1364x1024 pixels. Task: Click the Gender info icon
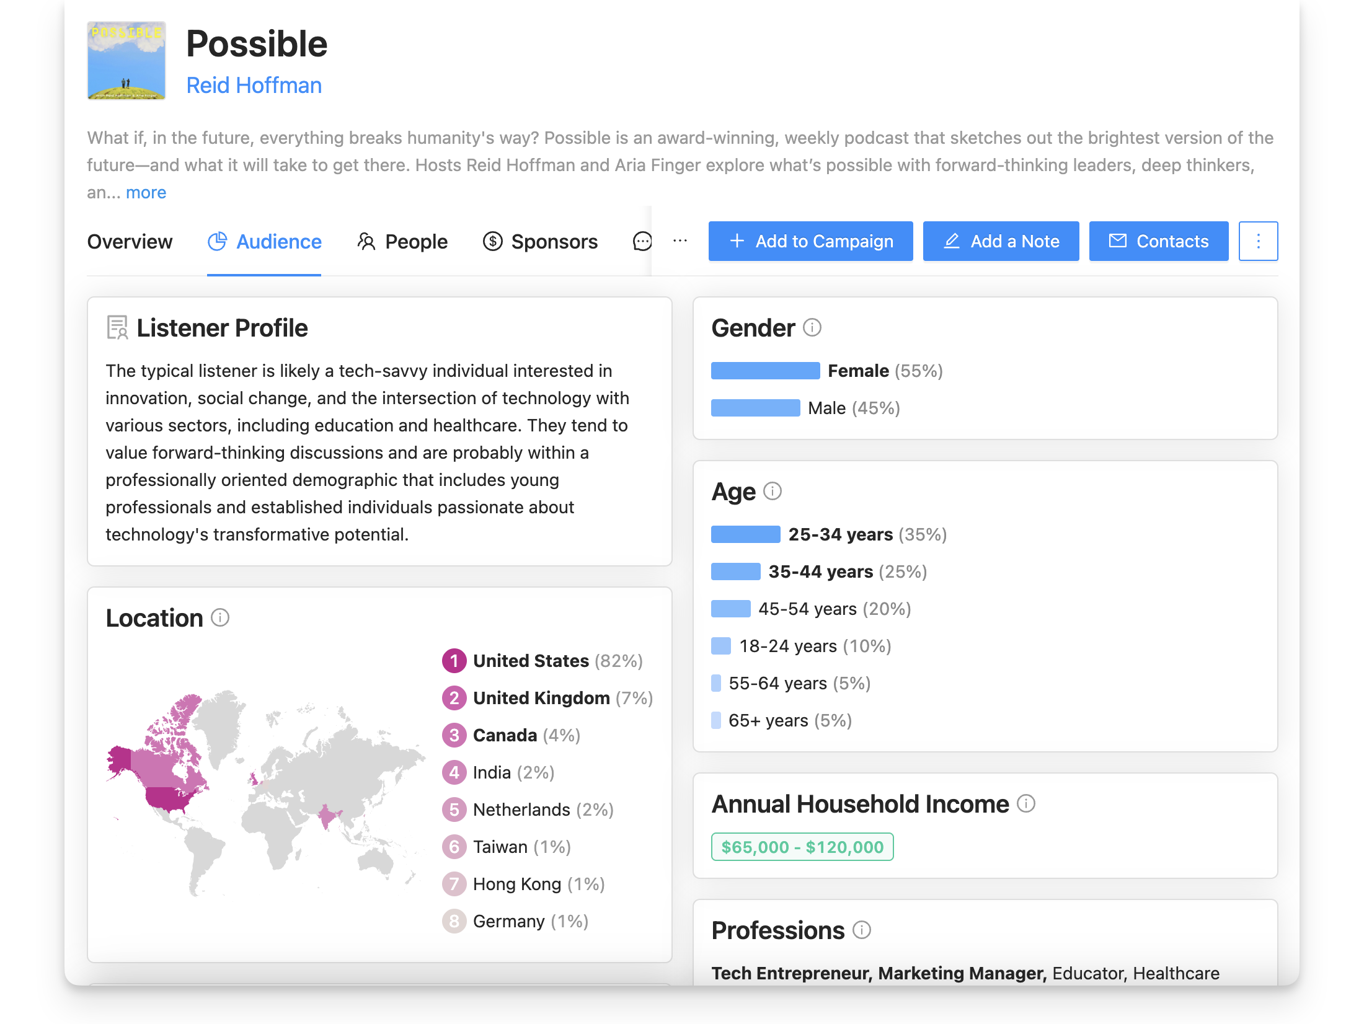[812, 327]
